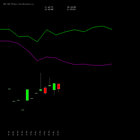The image size is (140, 140).
Task: Select the 20 May date label
Action: point(49,133)
